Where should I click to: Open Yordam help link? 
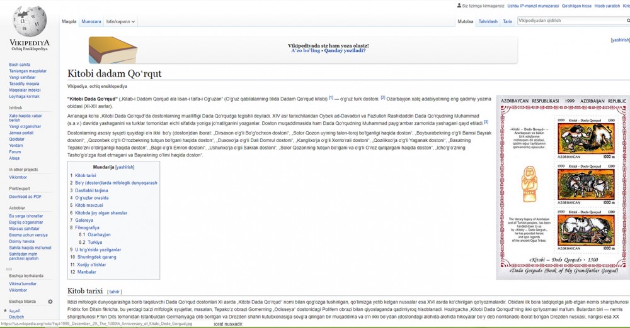pos(16,146)
